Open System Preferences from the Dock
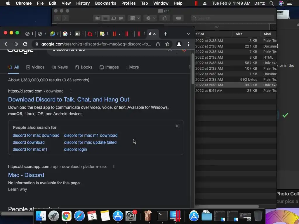 131,216
